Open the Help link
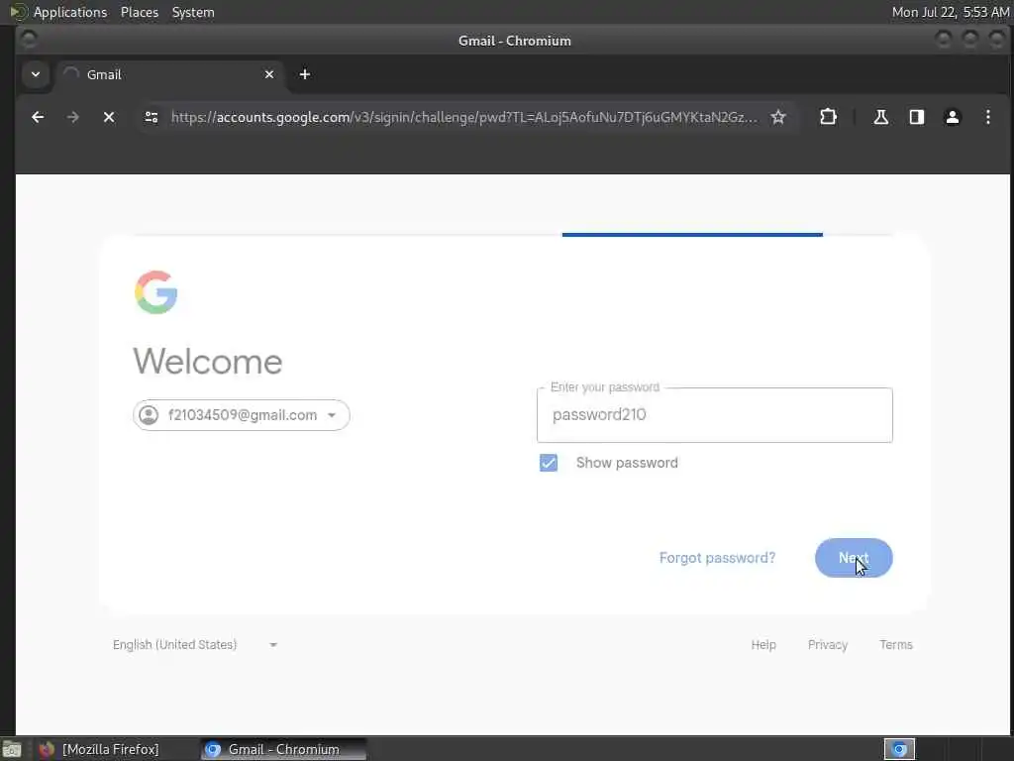Viewport: 1014px width, 761px height. 763,644
